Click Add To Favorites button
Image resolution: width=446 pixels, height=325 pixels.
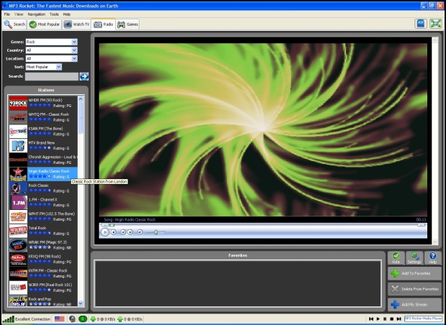point(415,273)
